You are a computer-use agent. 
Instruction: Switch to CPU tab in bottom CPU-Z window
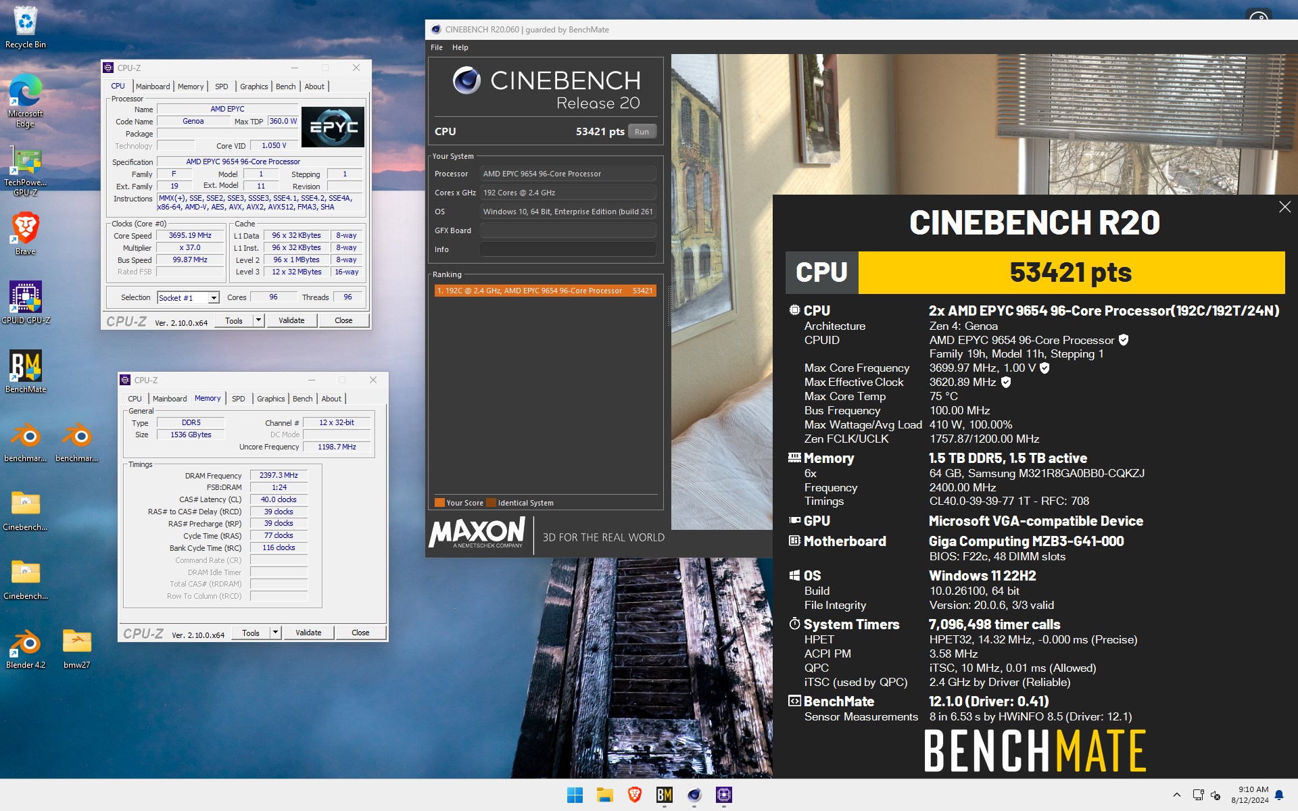pos(135,399)
